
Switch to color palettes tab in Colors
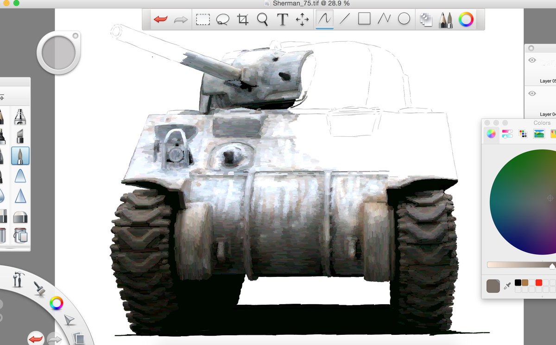coord(523,134)
